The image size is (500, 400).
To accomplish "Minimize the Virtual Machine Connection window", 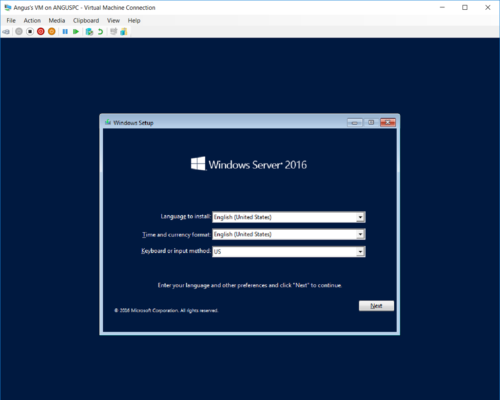I will pyautogui.click(x=442, y=7).
